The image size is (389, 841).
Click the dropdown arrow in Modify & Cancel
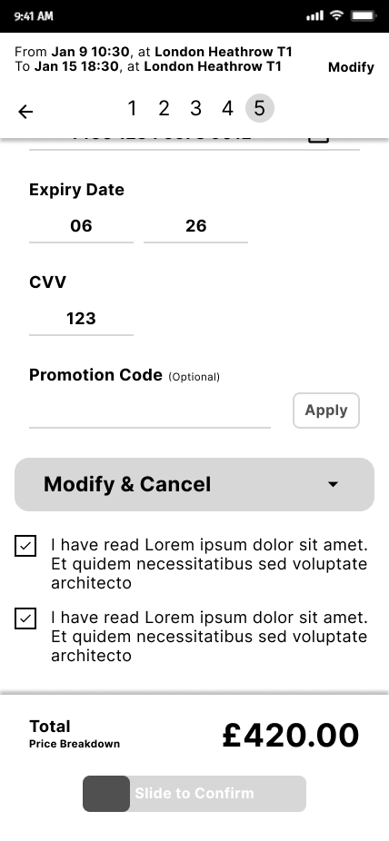click(333, 484)
